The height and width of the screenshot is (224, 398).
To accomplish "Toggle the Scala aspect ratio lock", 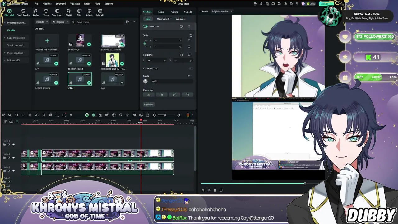I will (144, 44).
